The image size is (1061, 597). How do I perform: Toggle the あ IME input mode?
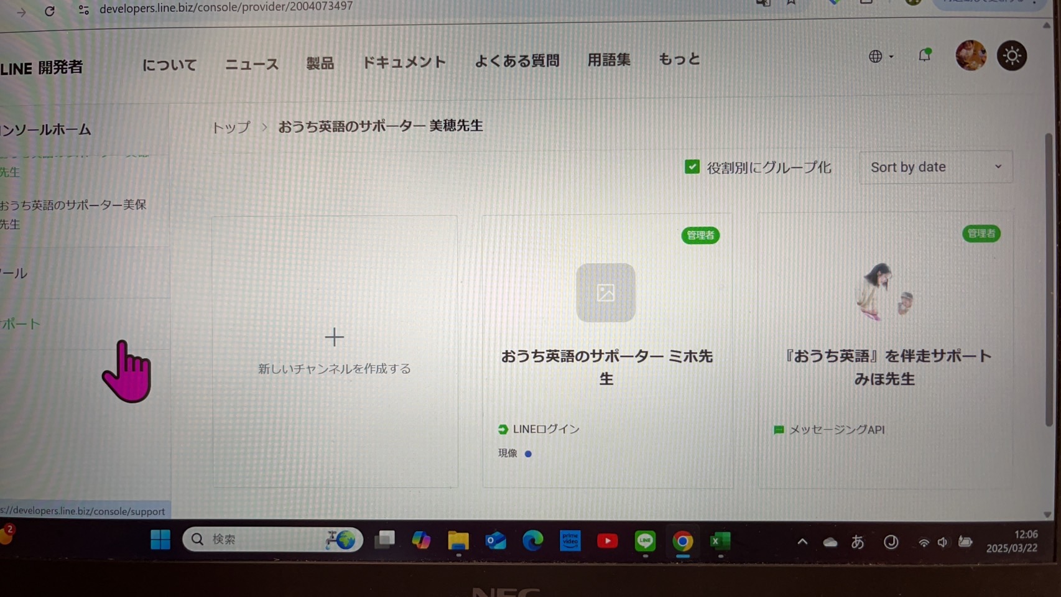(858, 542)
